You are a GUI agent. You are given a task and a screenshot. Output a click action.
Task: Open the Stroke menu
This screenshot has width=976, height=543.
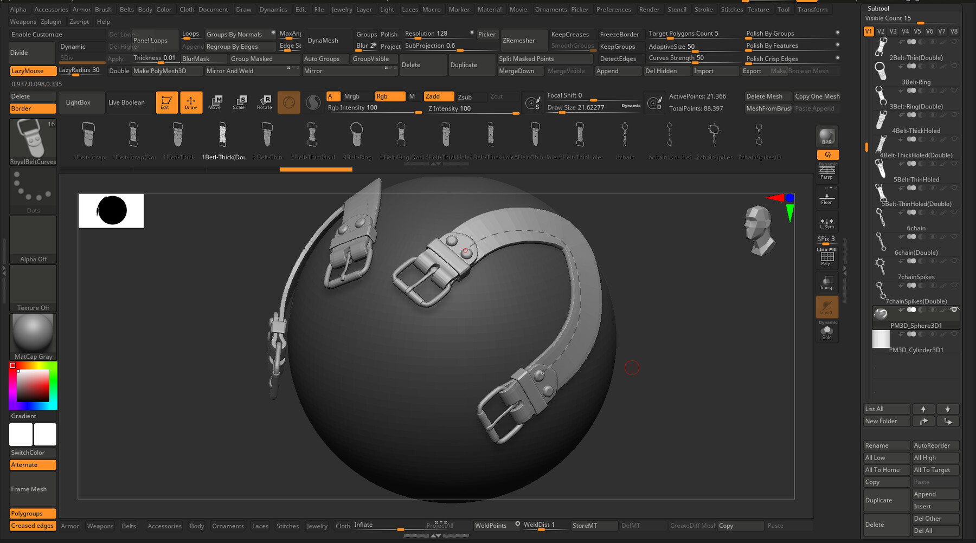(703, 10)
